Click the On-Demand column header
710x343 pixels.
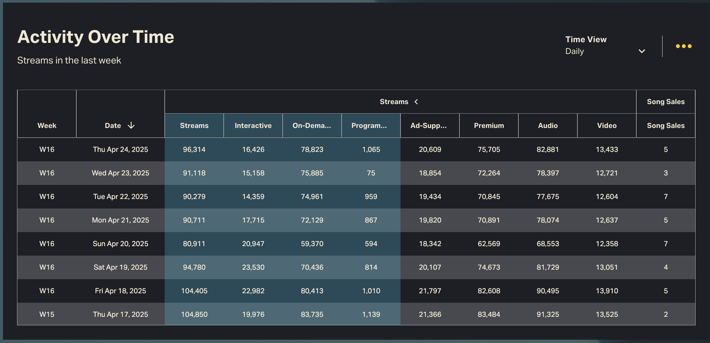click(312, 125)
